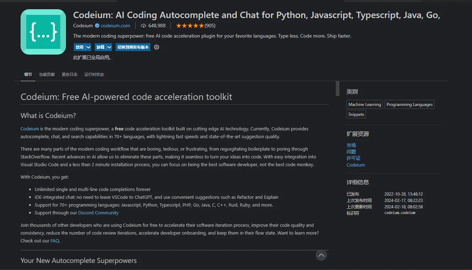Click 'Your New Autocomplete Superpowers' heading

click(78, 260)
